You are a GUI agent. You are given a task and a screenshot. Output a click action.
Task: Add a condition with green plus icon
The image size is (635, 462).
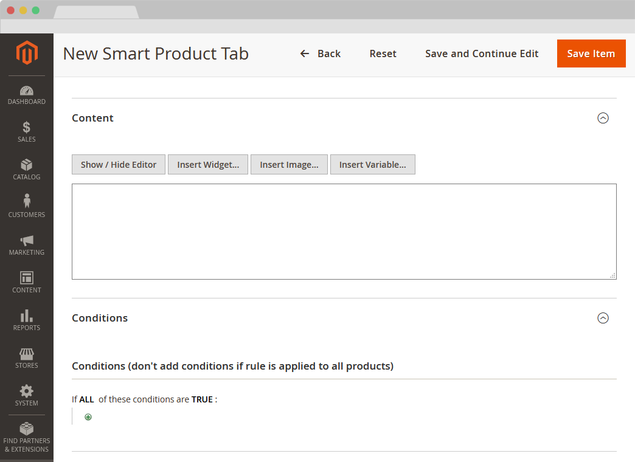(x=88, y=417)
